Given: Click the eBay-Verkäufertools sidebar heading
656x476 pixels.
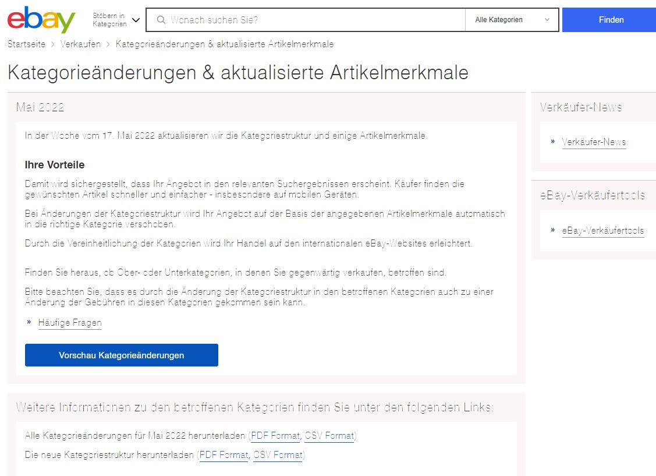Looking at the screenshot, I should 593,196.
